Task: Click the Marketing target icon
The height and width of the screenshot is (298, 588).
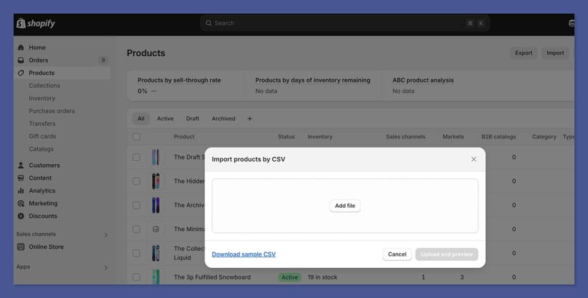Action: point(21,203)
